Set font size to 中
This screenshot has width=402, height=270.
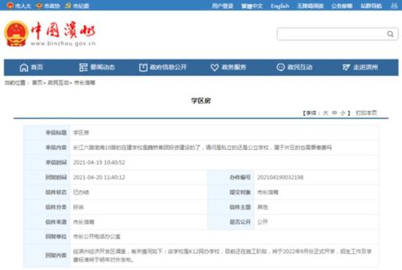click(335, 113)
